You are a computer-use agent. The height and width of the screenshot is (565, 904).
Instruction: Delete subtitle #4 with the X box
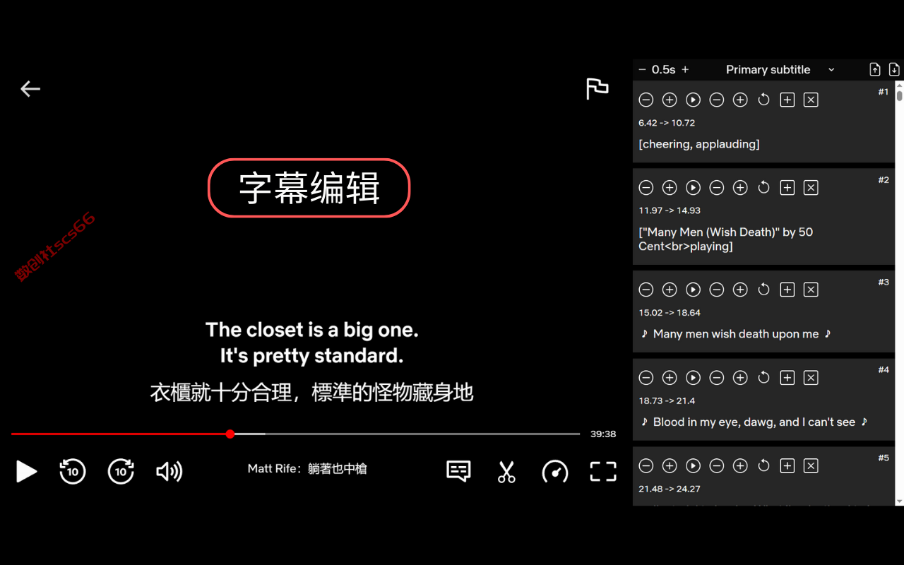[811, 377]
